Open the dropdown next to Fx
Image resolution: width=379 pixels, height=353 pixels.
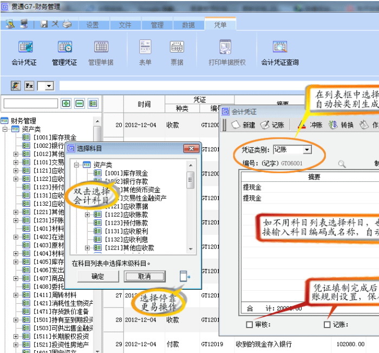tap(49, 86)
